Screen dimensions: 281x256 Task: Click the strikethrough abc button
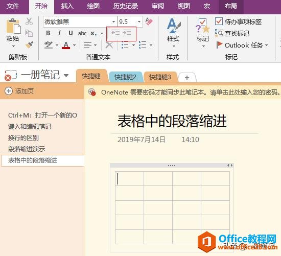(82, 33)
